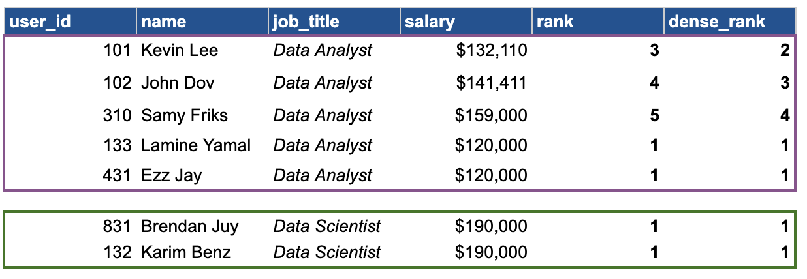The height and width of the screenshot is (279, 807).
Task: Select the $159,000 salary cell
Action: point(466,115)
